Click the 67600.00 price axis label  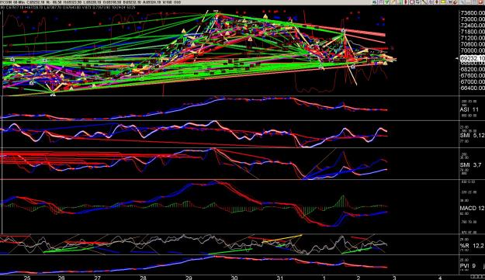[x=473, y=75]
